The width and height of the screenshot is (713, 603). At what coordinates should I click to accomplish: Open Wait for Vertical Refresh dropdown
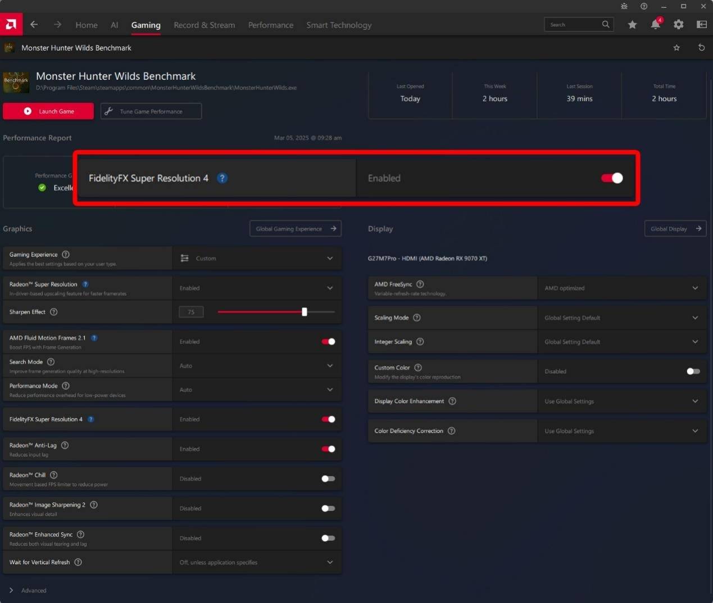pyautogui.click(x=257, y=563)
